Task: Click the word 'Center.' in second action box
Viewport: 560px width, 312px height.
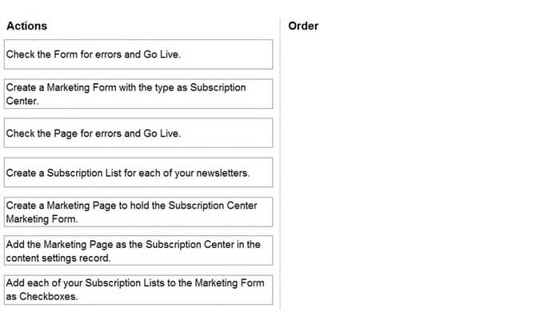Action: (x=22, y=101)
